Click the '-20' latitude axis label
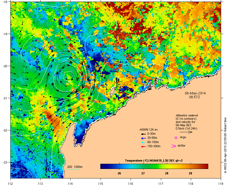Screen dimensions: 229x185 pos(5,66)
